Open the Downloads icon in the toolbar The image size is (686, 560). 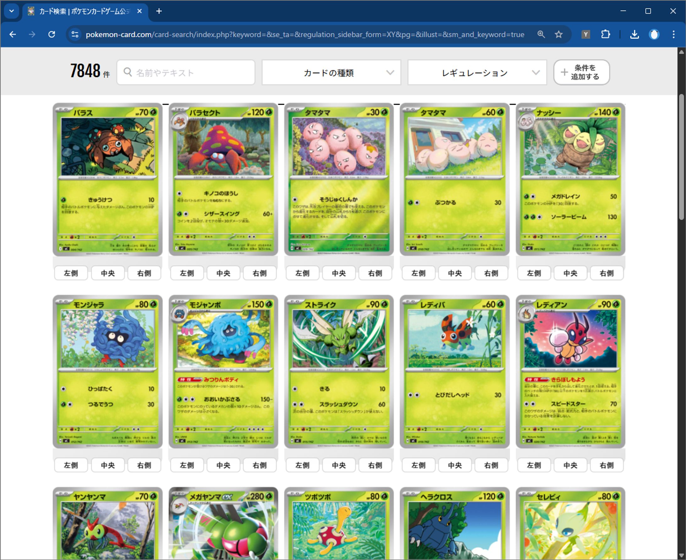click(x=634, y=34)
